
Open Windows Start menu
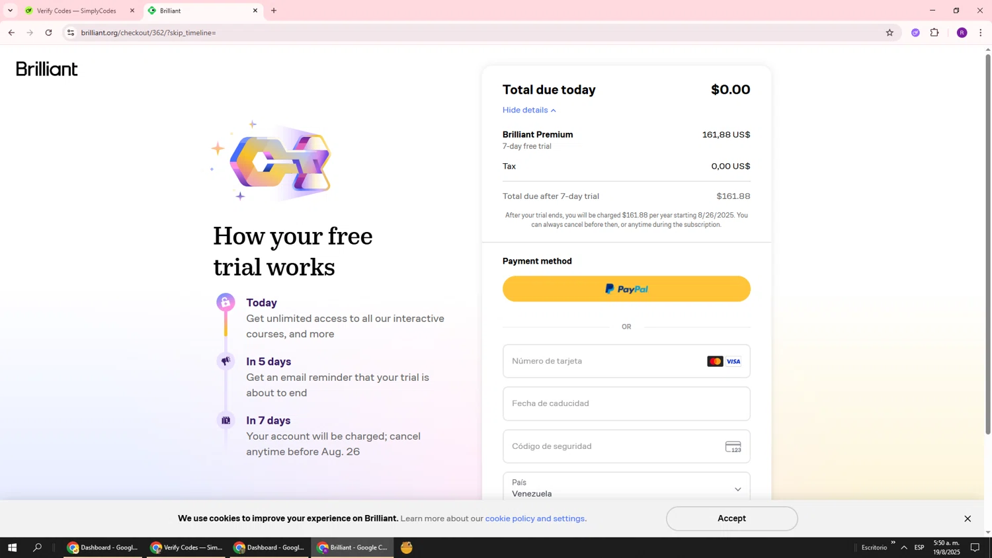click(12, 547)
